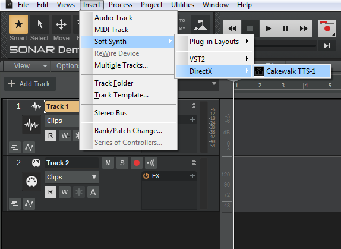This screenshot has width=341, height=249.
Task: Enable write automation on Track 2
Action: [65, 192]
